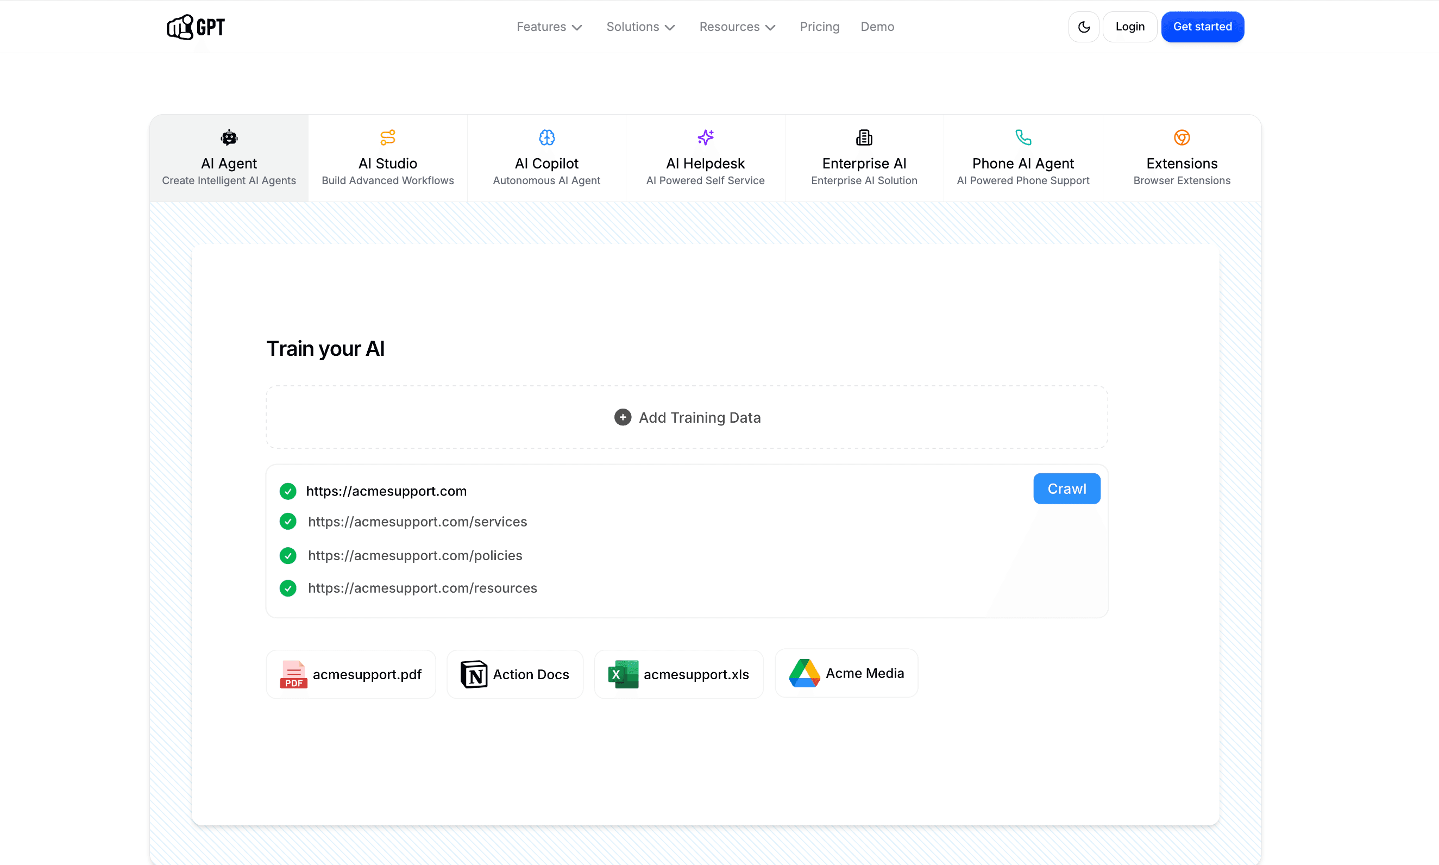Screen dimensions: 1439x865
Task: Click the GPT logo in the header
Action: point(196,27)
